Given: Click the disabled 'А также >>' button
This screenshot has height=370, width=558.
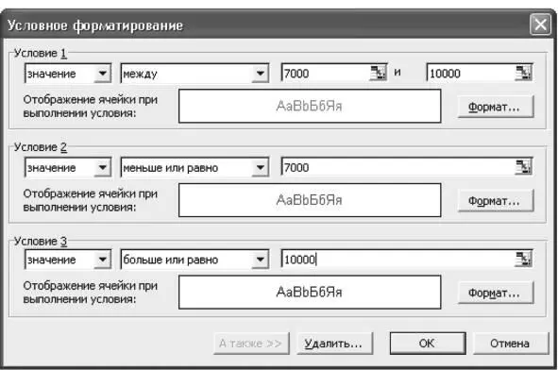Looking at the screenshot, I should [251, 344].
